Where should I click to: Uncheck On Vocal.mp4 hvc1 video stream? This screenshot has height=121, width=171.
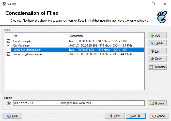(8, 41)
